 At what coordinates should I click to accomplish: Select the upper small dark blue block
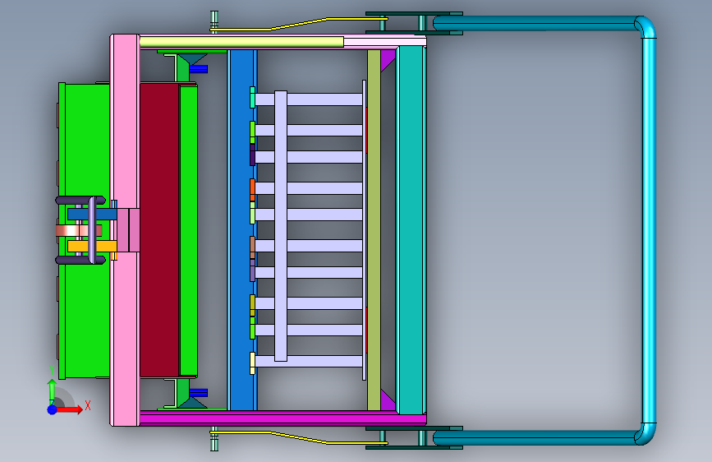(x=199, y=69)
